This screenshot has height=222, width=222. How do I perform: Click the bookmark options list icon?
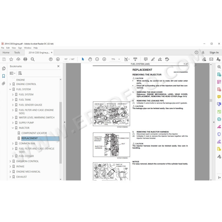tap(12, 73)
